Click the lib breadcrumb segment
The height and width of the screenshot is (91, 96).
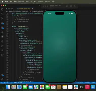coord(7,11)
